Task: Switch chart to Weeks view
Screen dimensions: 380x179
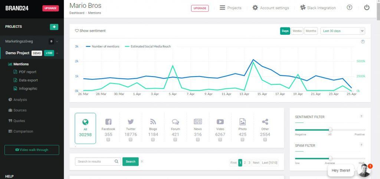Action: point(297,31)
